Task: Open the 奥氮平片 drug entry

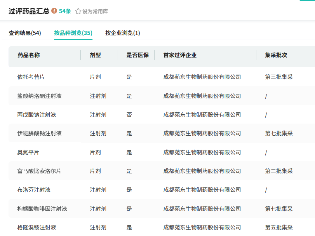Action: point(28,152)
